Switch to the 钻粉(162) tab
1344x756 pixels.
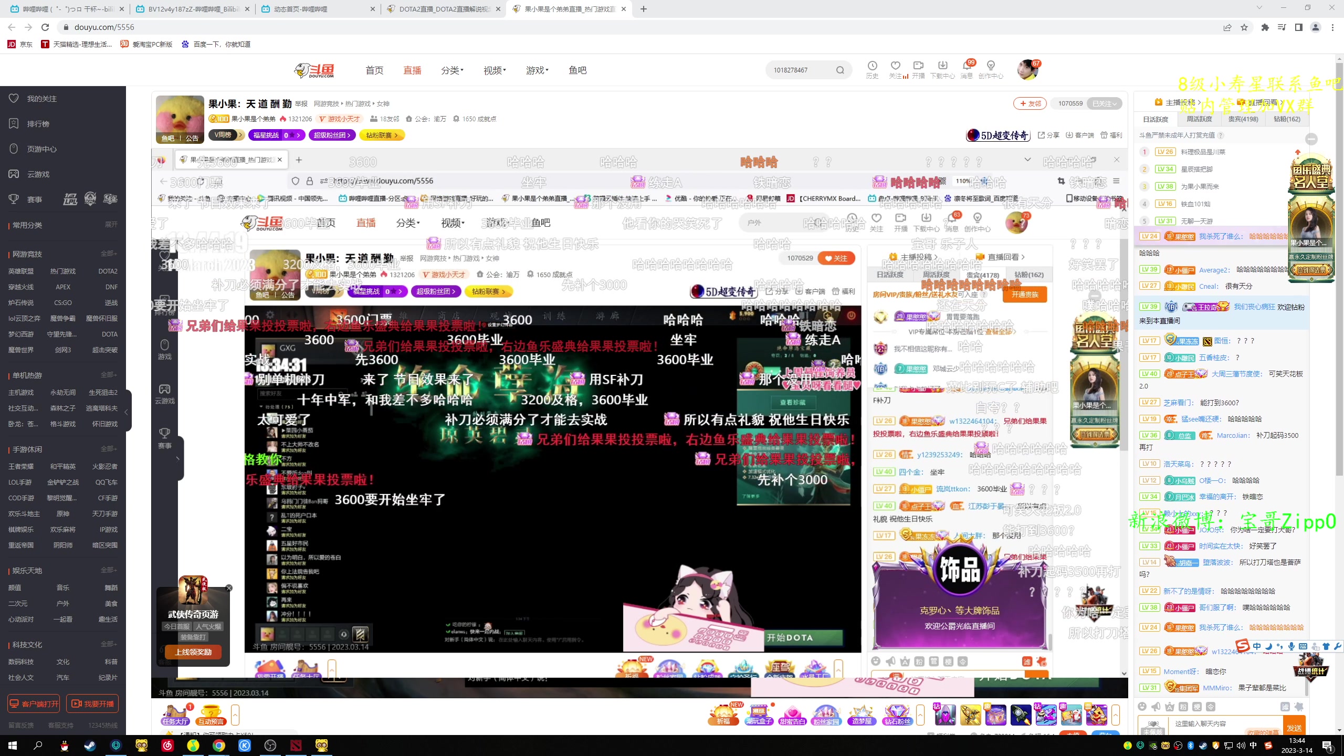click(1287, 119)
